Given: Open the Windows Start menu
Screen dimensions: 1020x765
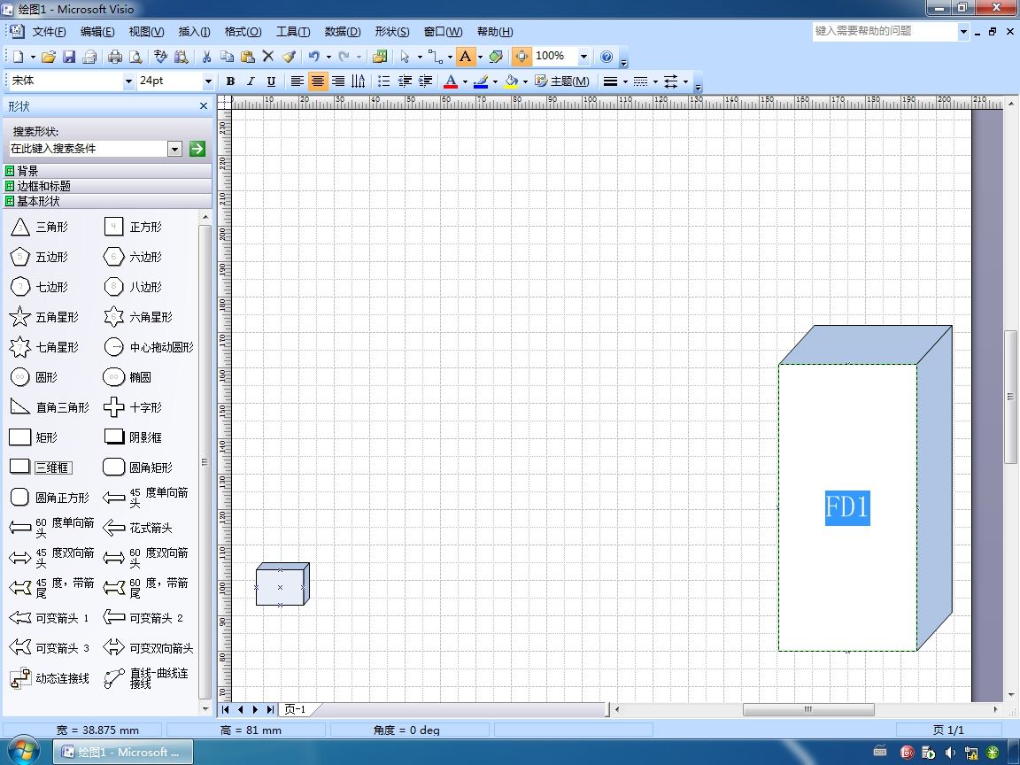Looking at the screenshot, I should [x=23, y=752].
